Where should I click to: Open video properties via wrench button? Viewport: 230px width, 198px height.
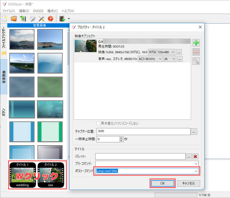(x=196, y=61)
